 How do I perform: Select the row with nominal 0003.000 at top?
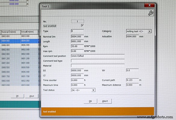click(x=20, y=36)
